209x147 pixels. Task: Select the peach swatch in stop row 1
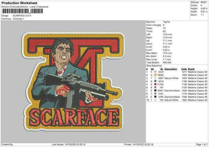155,72
